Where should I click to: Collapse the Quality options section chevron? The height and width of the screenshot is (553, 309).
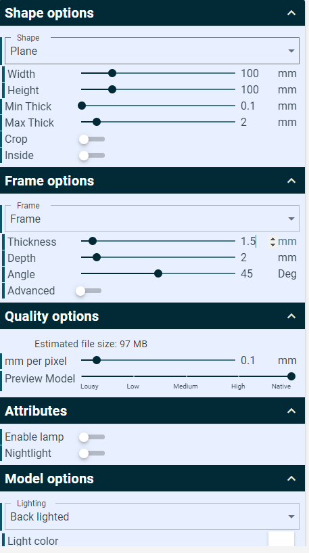[291, 316]
